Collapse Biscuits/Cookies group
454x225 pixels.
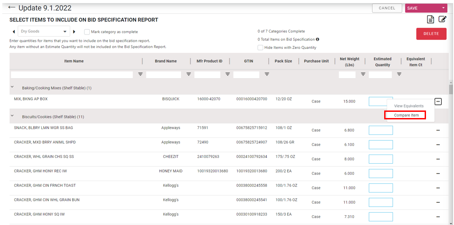[x=12, y=115]
